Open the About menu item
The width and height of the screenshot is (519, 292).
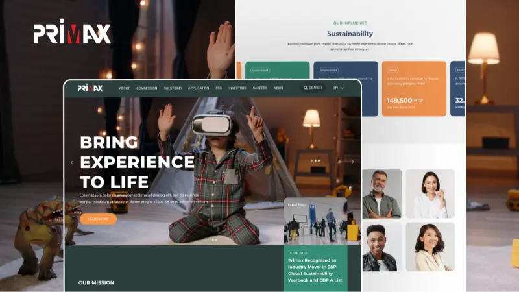(124, 88)
